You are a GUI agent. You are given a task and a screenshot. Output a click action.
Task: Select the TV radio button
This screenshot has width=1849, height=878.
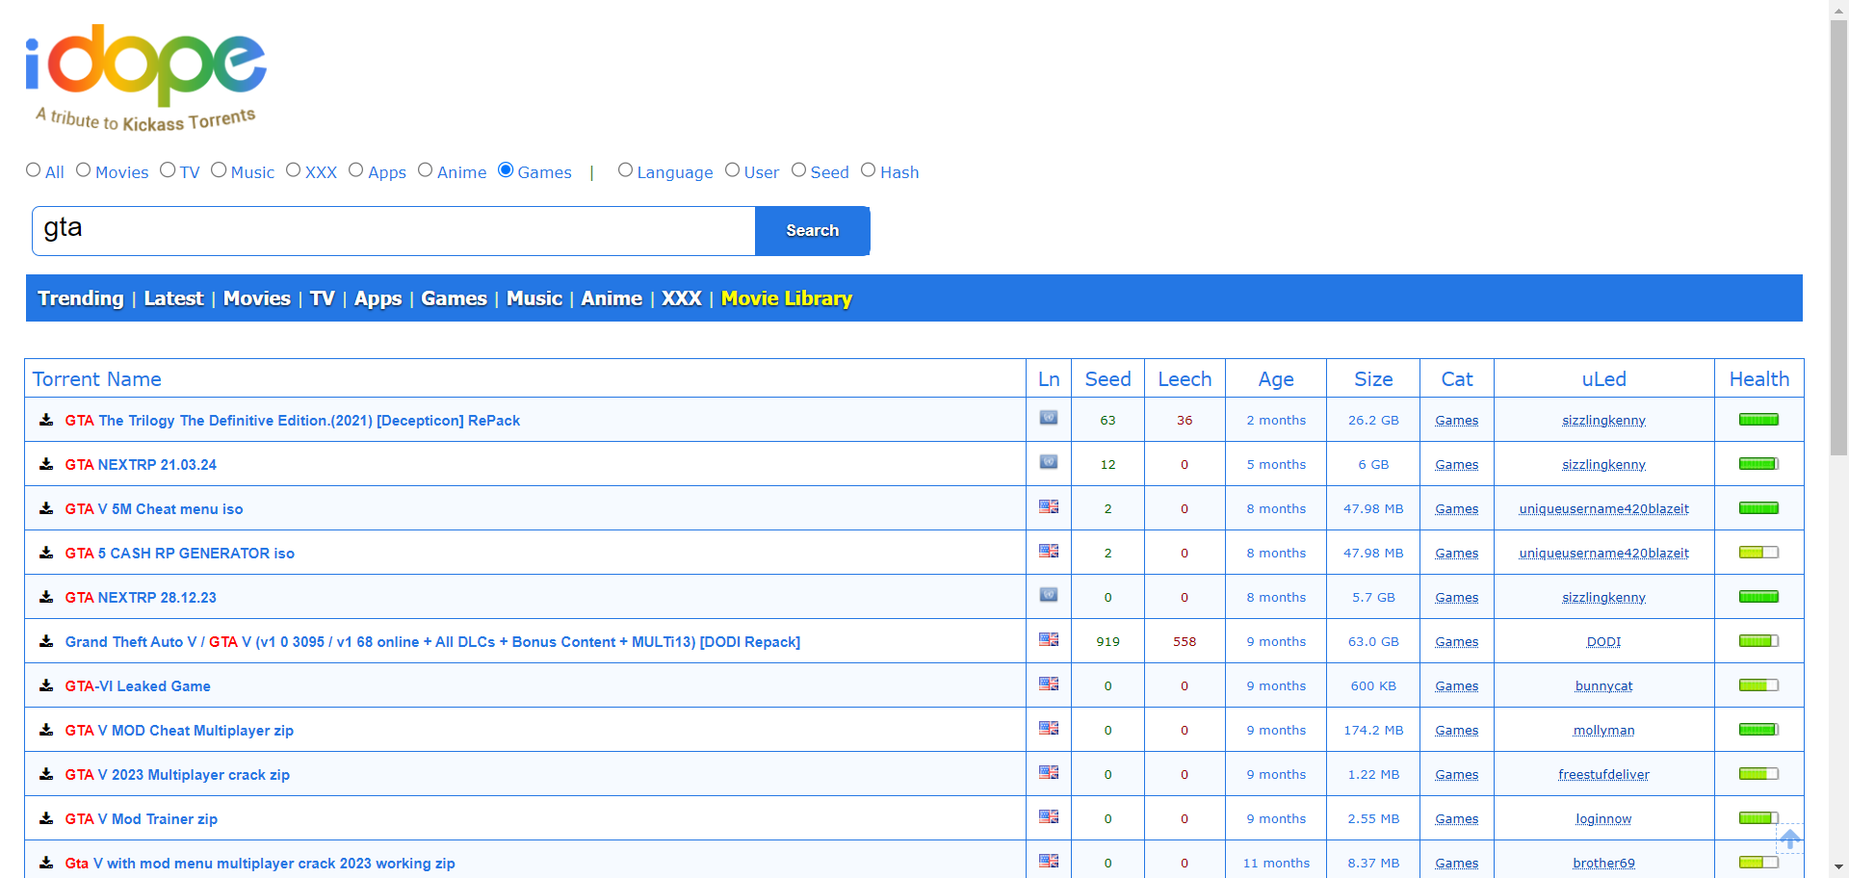pos(168,170)
